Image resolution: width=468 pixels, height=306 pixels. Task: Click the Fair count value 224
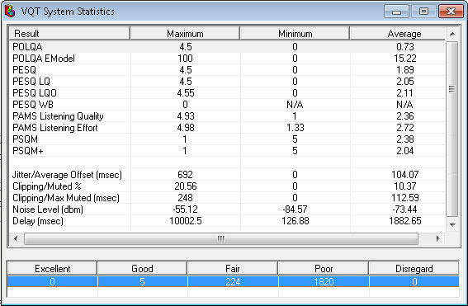pyautogui.click(x=233, y=281)
